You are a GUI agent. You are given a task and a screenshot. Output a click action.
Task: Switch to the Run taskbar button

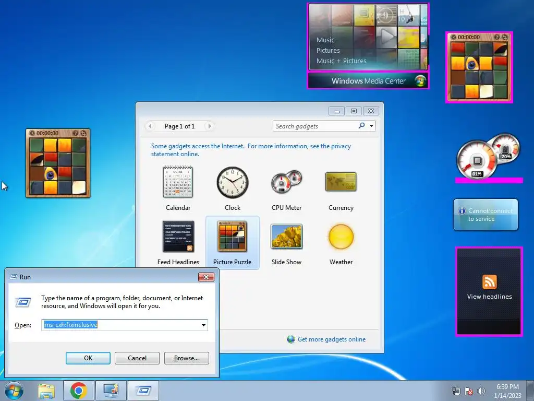[x=143, y=391]
